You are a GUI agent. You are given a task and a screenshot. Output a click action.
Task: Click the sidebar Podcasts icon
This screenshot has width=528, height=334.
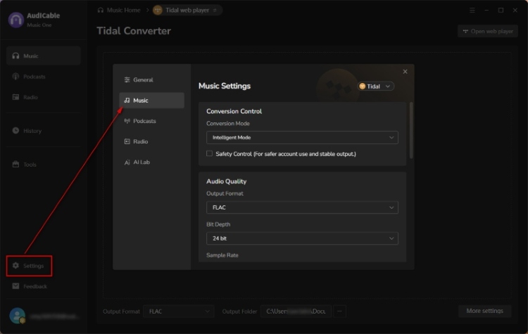click(15, 77)
